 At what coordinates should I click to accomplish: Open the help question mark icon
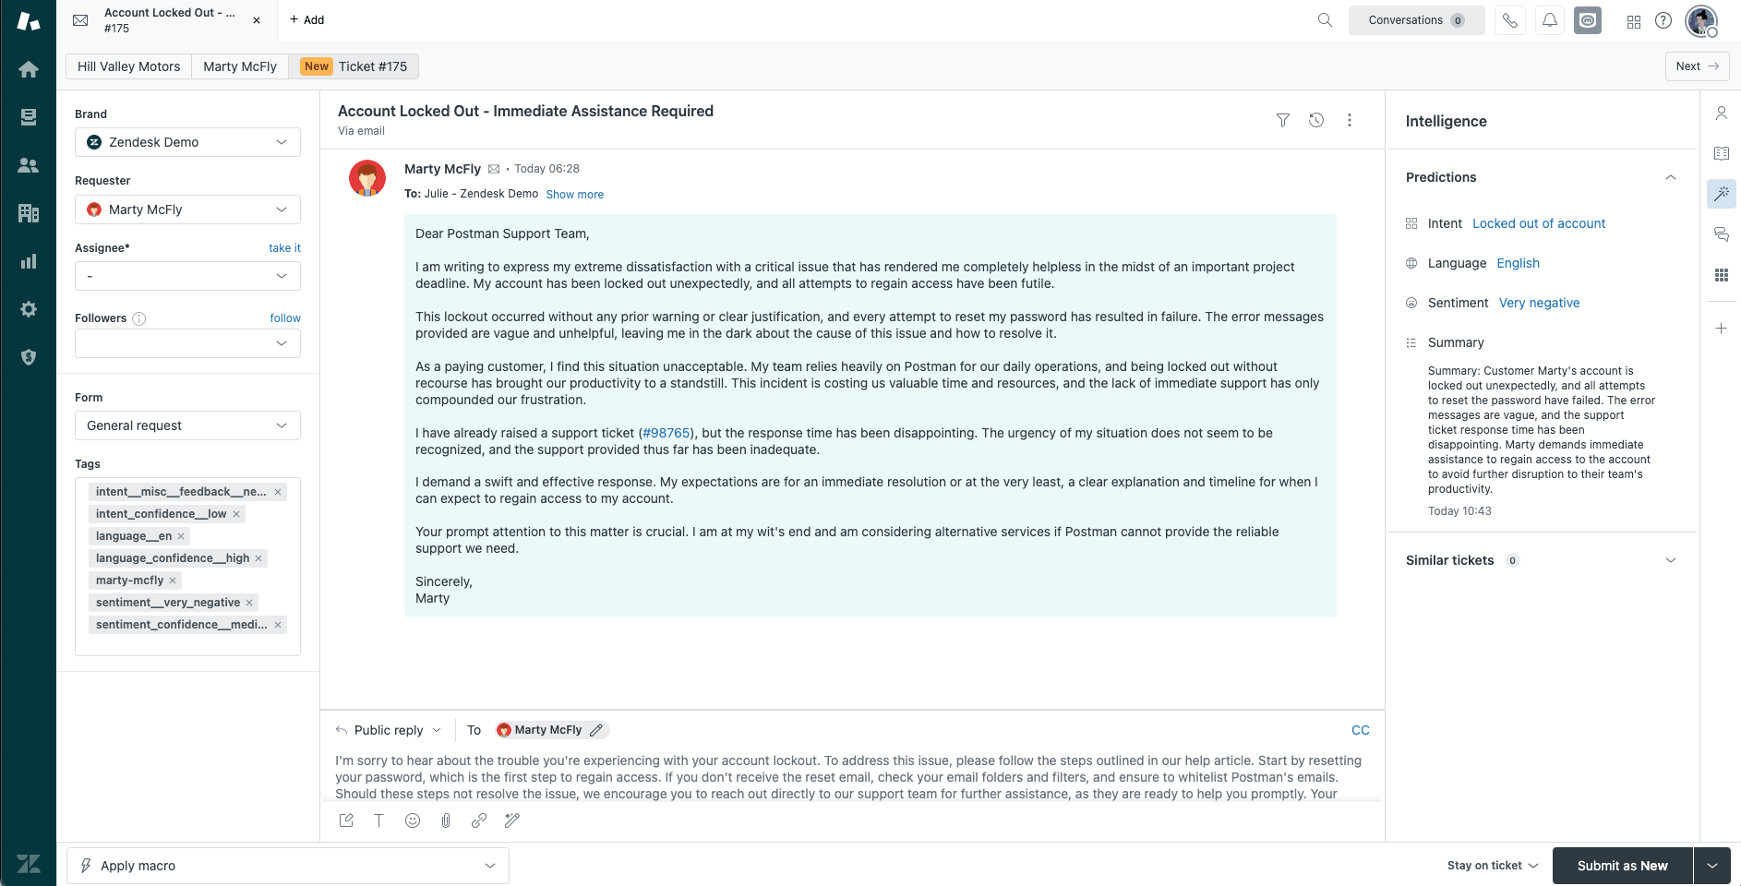pos(1663,20)
